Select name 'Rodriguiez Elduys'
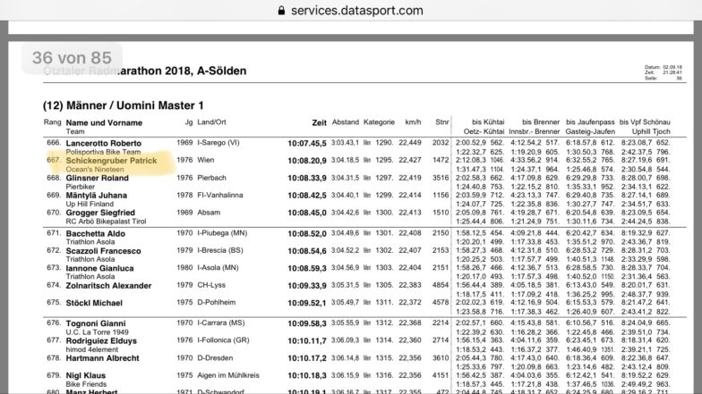 click(101, 341)
